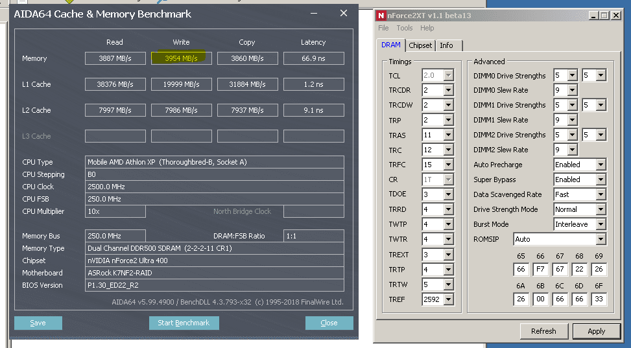Open ROMSIP Auto dropdown
This screenshot has height=348, width=631.
pyautogui.click(x=601, y=239)
